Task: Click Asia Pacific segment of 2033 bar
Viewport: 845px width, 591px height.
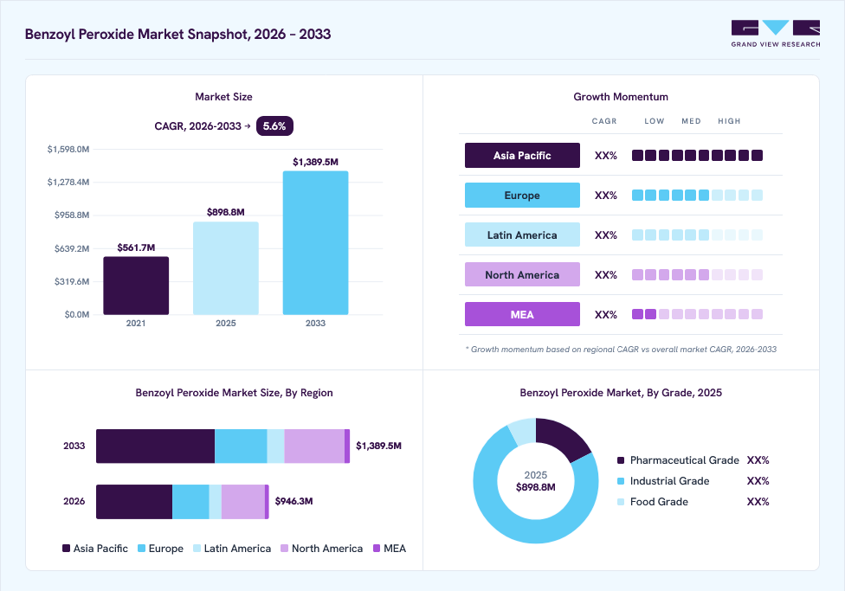Action: 156,446
